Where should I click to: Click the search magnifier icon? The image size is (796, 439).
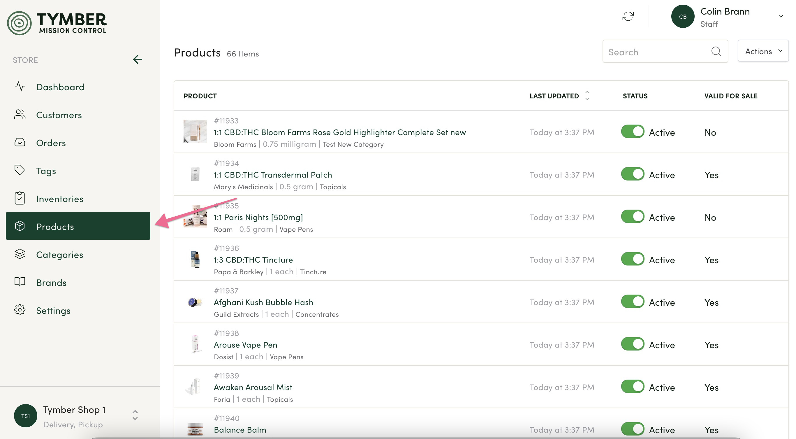click(x=716, y=51)
